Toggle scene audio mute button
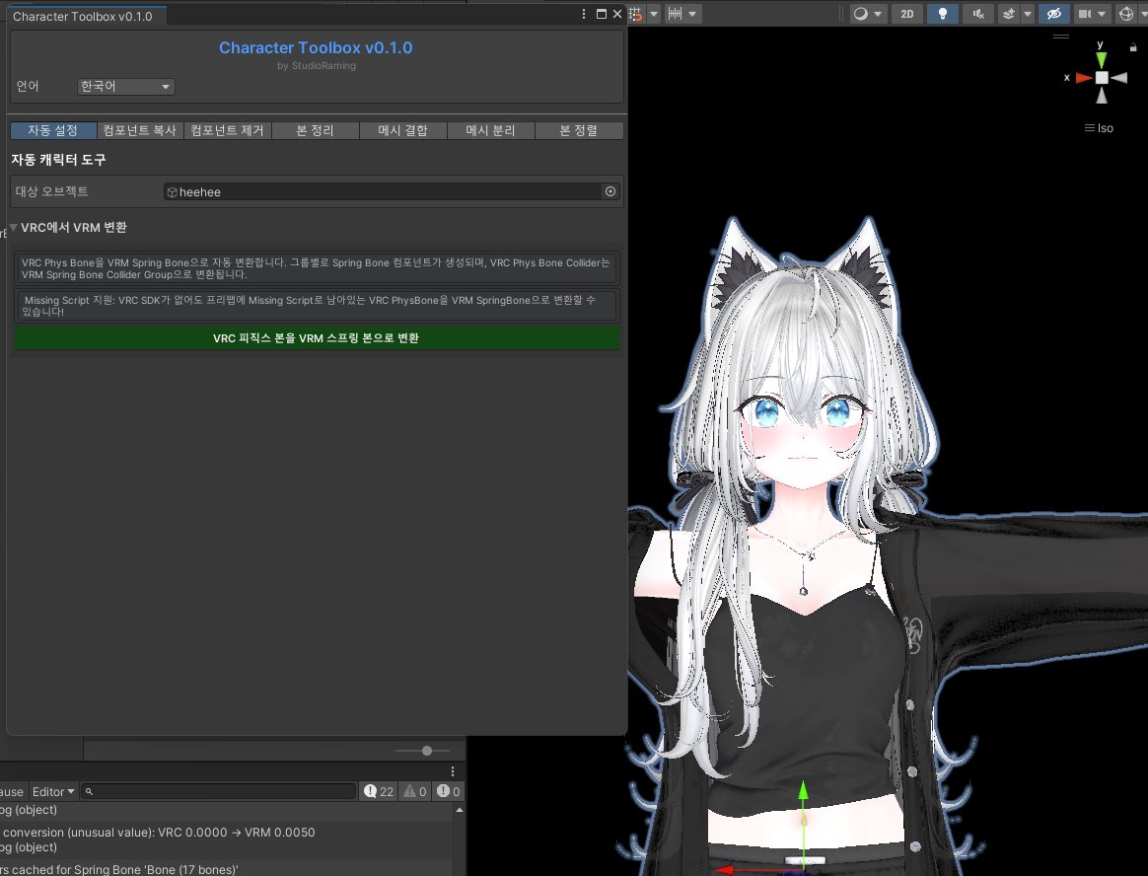 pyautogui.click(x=978, y=13)
